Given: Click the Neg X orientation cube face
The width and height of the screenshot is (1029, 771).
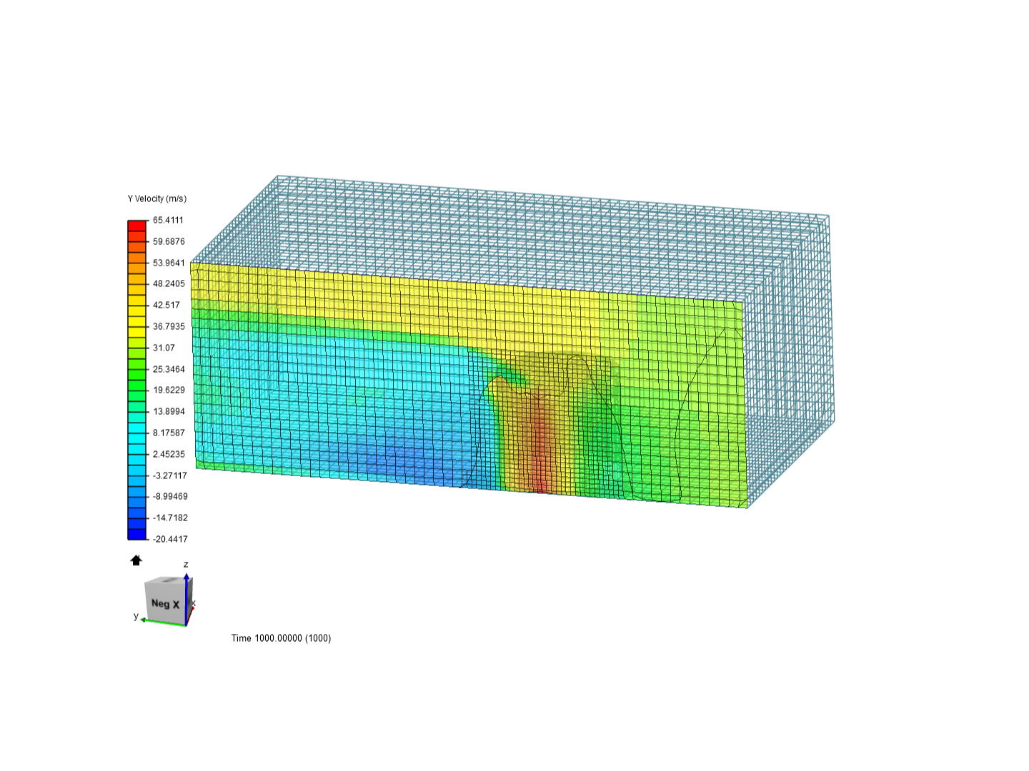Looking at the screenshot, I should click(165, 604).
